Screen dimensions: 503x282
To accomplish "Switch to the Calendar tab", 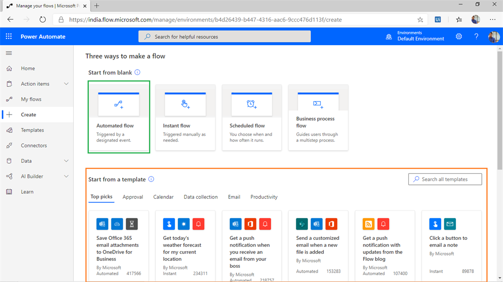I will point(163,197).
